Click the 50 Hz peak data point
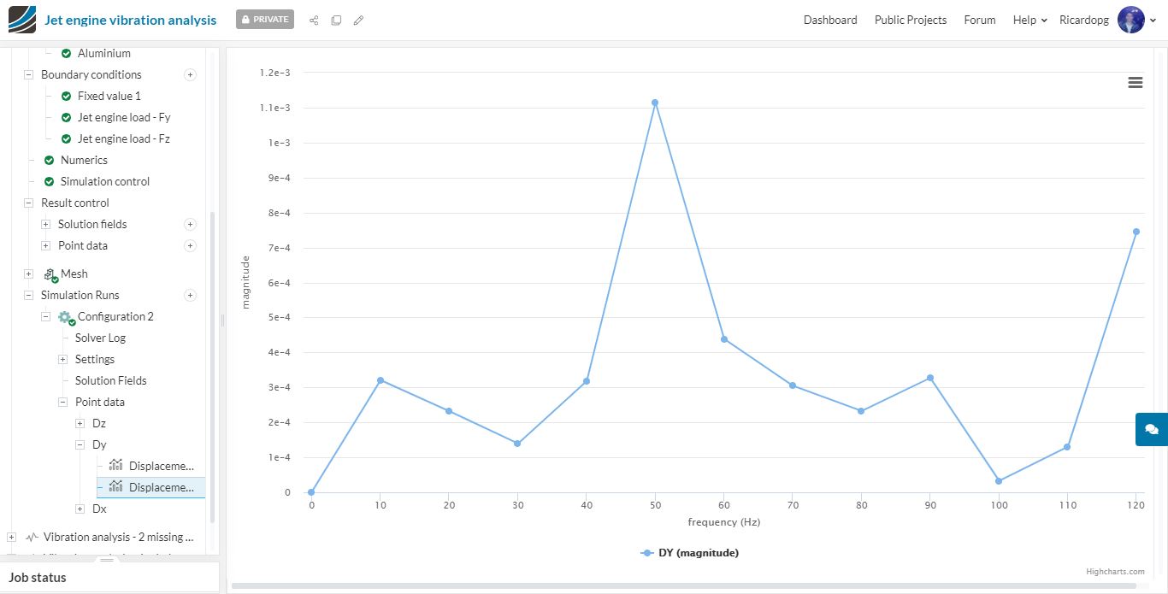The width and height of the screenshot is (1168, 594). point(655,103)
